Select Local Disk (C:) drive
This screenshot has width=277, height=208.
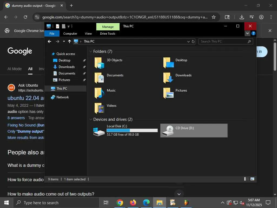click(125, 131)
